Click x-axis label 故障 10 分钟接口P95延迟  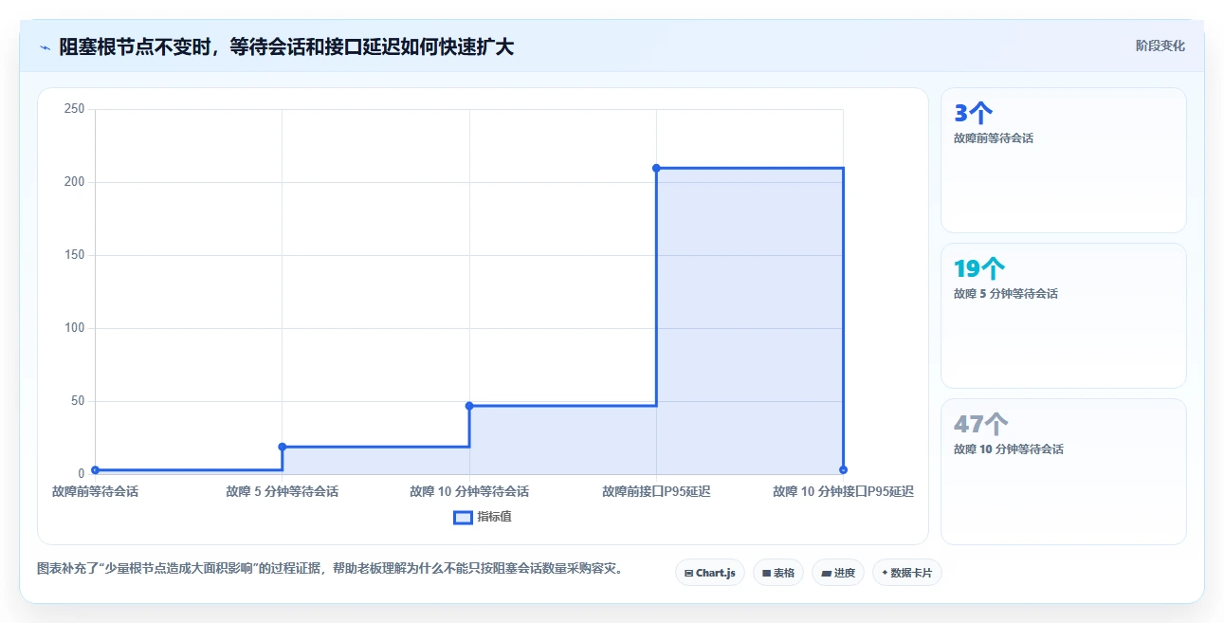coord(843,491)
